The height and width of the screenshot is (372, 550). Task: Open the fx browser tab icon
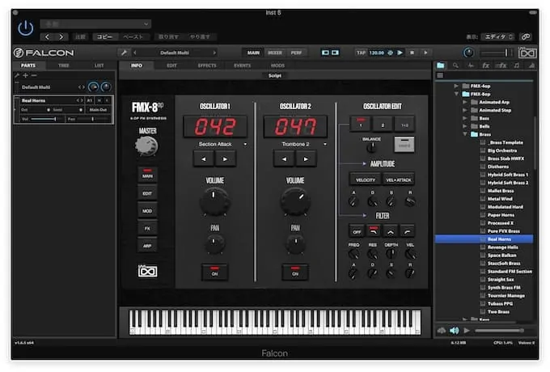pos(485,66)
